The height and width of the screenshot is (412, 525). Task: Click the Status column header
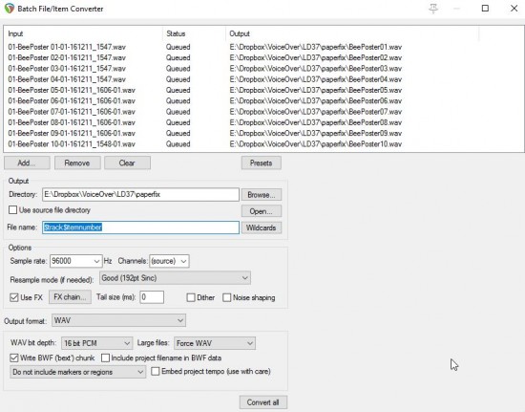tap(195, 33)
